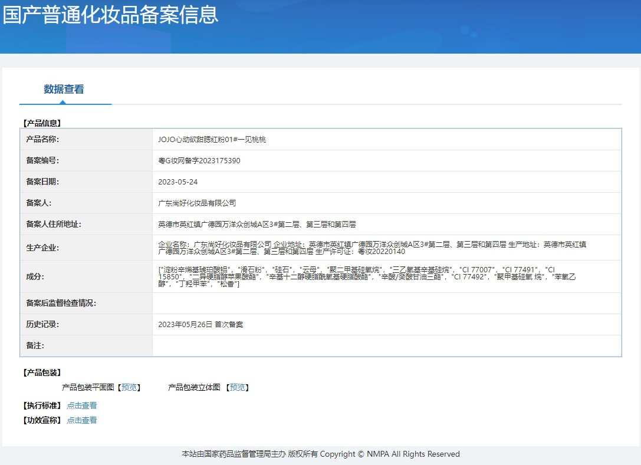Click the 备案日期 row label
Image resolution: width=641 pixels, height=465 pixels.
42,182
